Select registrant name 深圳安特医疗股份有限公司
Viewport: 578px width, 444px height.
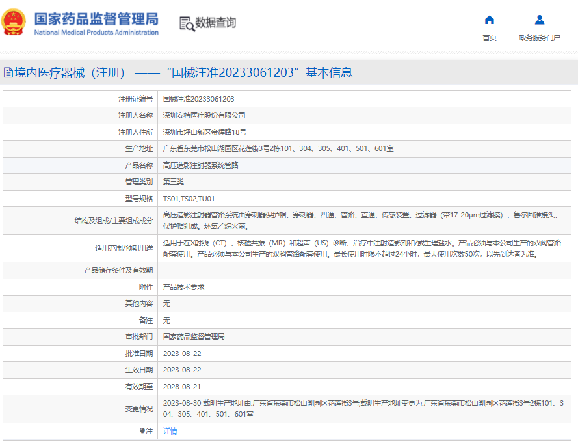pyautogui.click(x=204, y=115)
